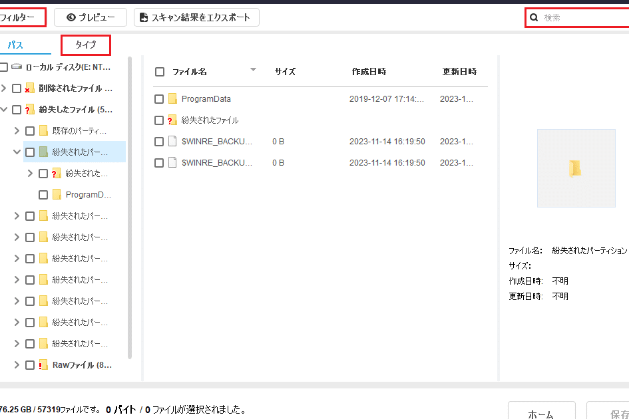This screenshot has height=419, width=629.
Task: Click the 削除されたファイル folder icon with red X
Action: 29,88
